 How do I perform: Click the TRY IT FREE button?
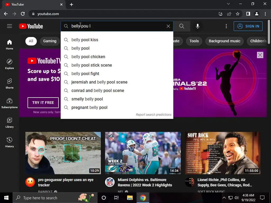[x=43, y=103]
